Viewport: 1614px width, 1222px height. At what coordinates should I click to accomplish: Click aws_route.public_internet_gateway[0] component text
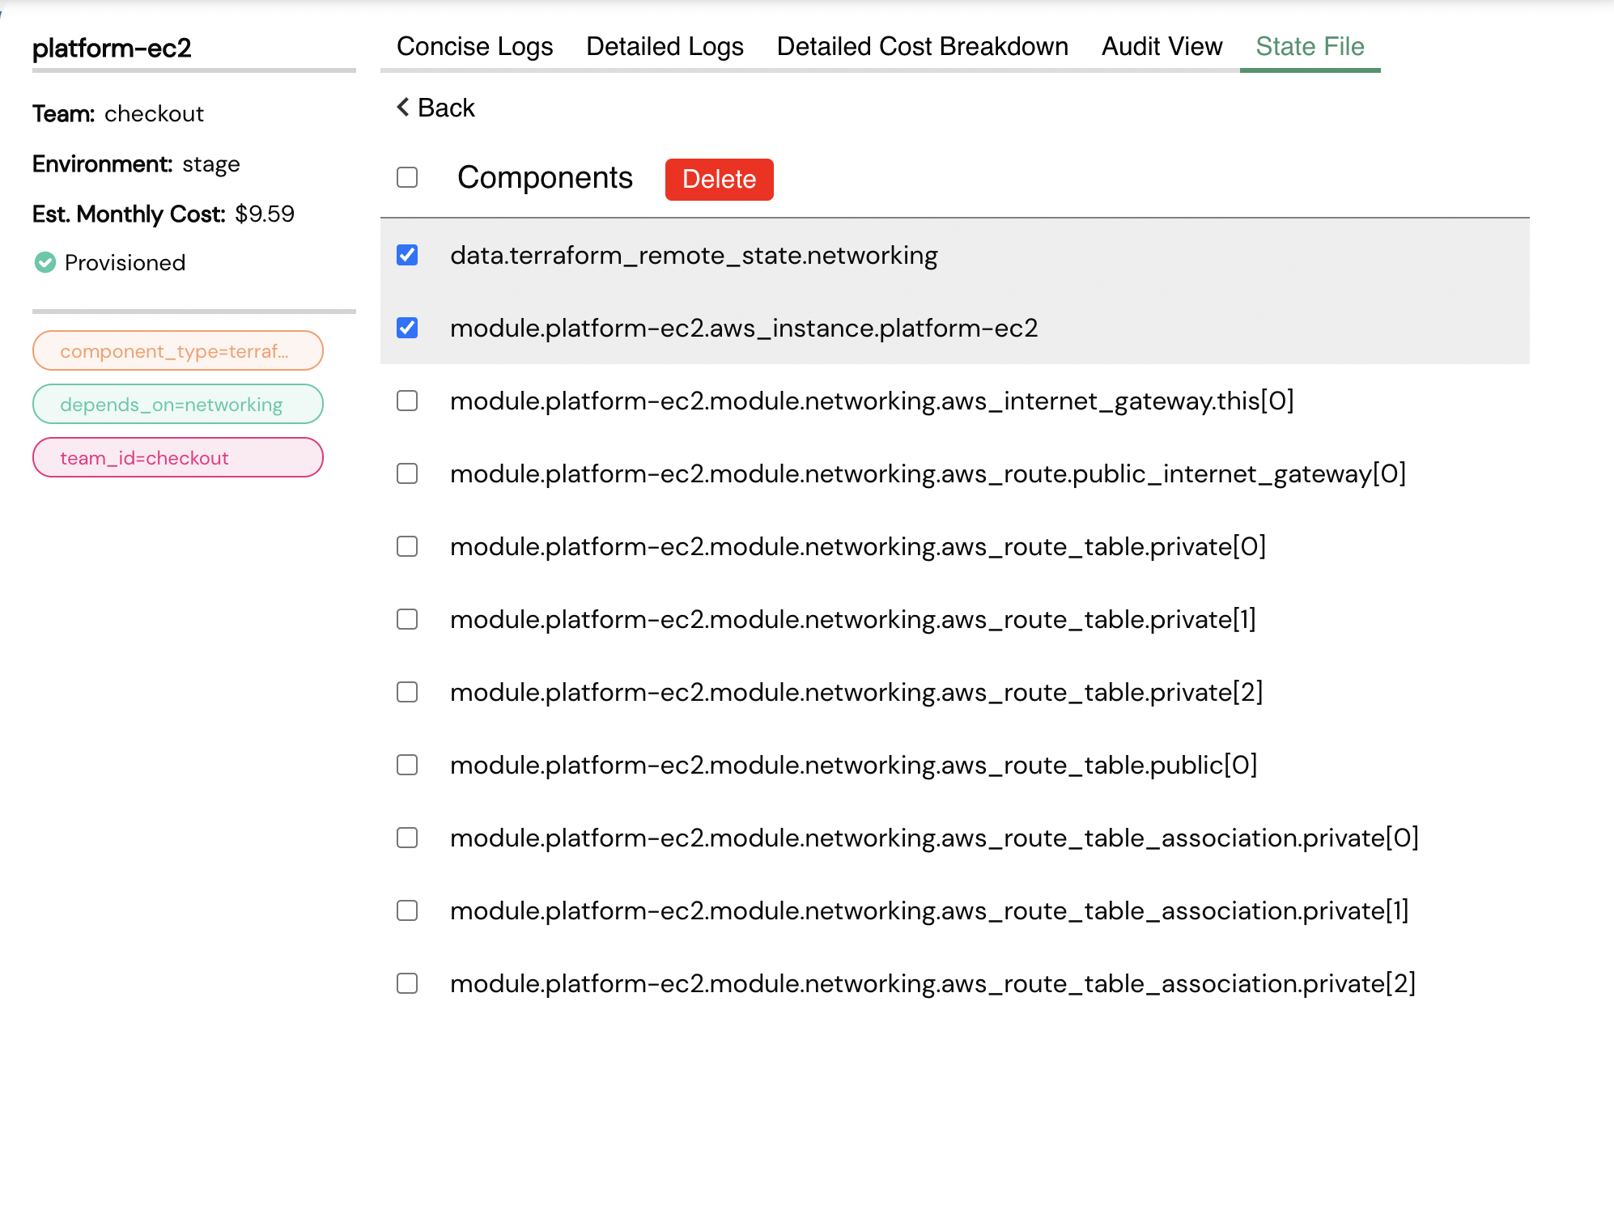928,473
